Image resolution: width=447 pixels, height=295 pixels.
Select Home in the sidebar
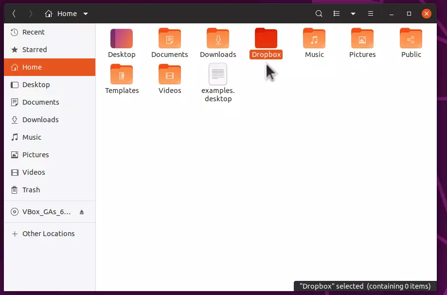point(50,67)
